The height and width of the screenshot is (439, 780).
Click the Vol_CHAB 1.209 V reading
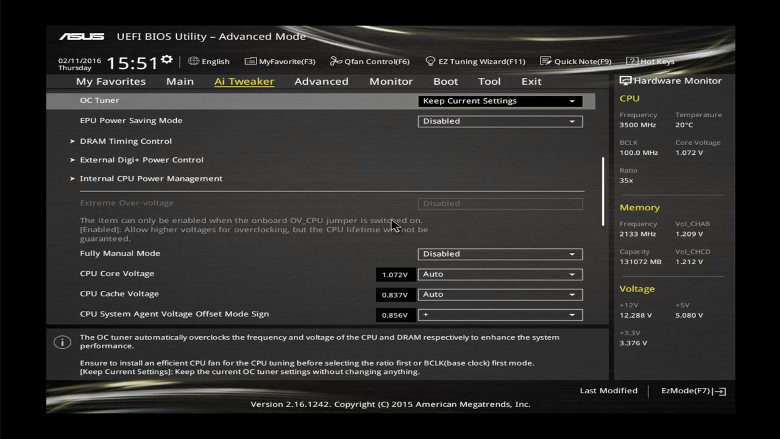tap(689, 234)
